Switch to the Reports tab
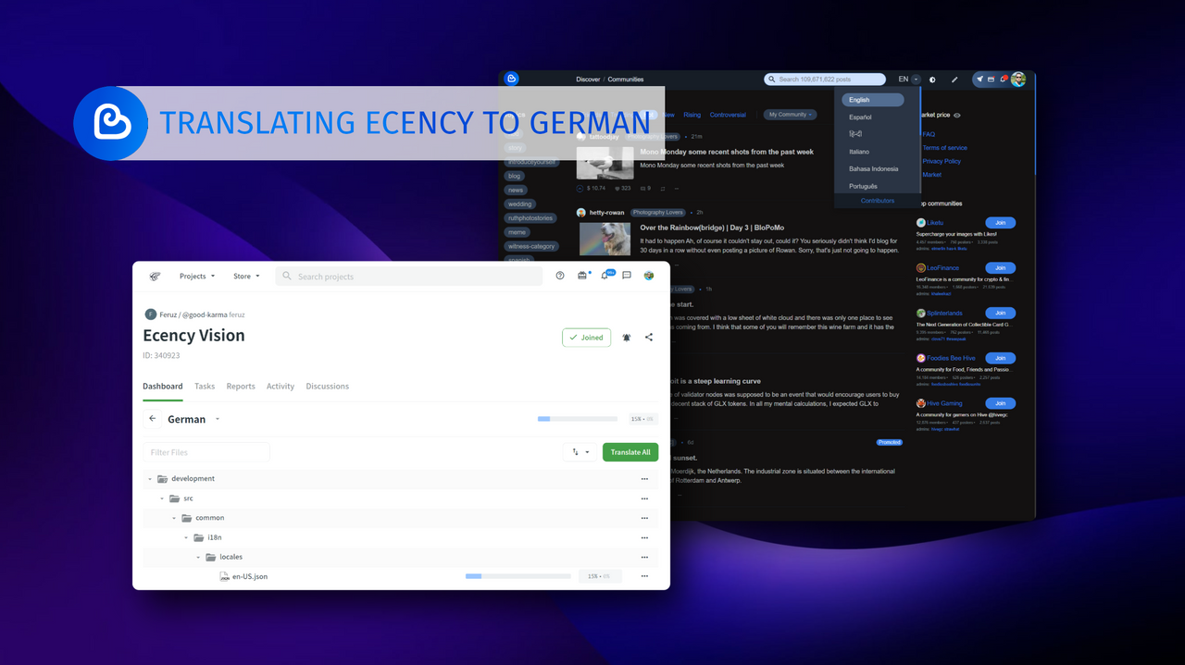Viewport: 1185px width, 665px height. pyautogui.click(x=241, y=387)
